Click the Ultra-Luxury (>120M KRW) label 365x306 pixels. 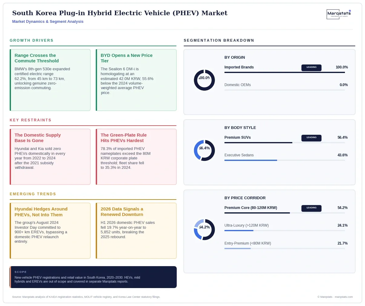[247, 225]
